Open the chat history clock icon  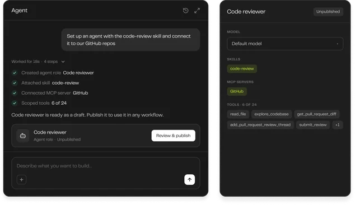pyautogui.click(x=185, y=11)
